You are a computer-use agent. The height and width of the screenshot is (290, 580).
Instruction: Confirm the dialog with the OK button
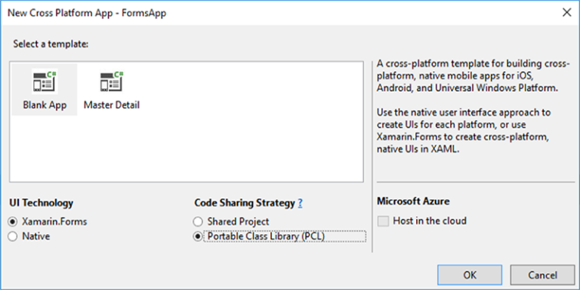pyautogui.click(x=470, y=275)
